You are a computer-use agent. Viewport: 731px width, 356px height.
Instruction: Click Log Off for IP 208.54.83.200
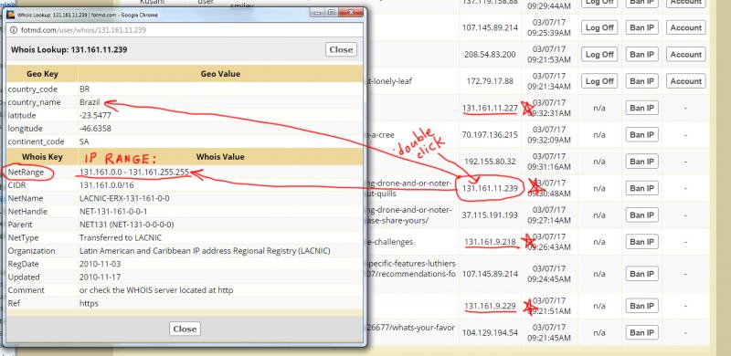click(x=599, y=55)
